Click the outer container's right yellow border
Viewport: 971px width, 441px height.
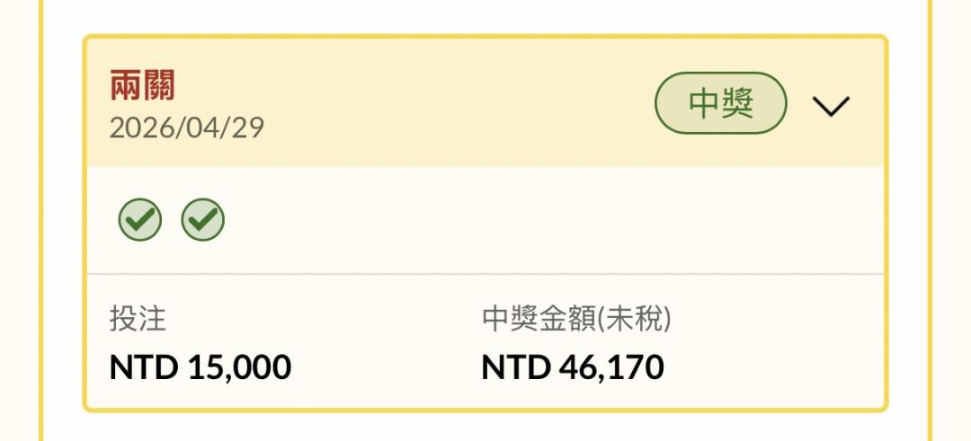tap(931, 225)
